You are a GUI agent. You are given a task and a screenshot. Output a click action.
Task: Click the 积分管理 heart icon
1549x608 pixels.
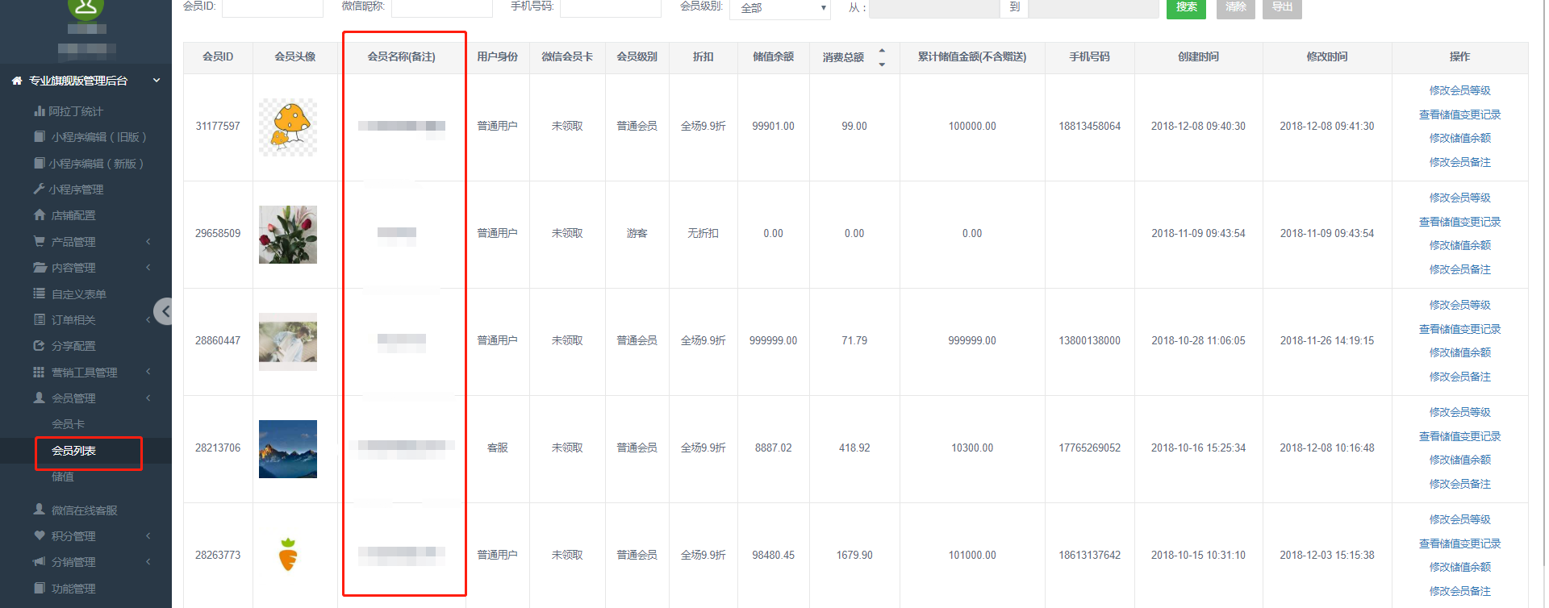[x=39, y=536]
